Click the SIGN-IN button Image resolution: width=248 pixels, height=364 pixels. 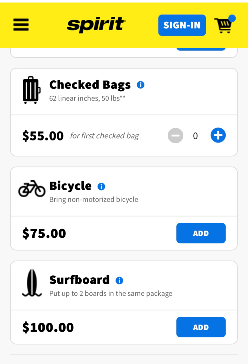[182, 25]
